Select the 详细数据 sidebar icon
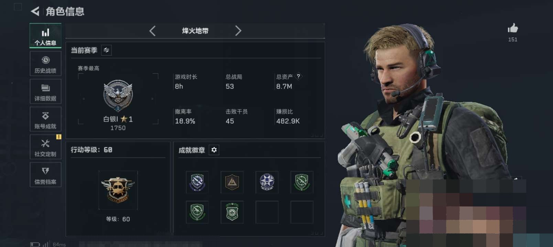The width and height of the screenshot is (553, 247). pyautogui.click(x=45, y=92)
